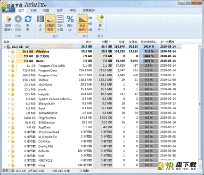This screenshot has height=175, width=204.
Task: Click the Users folder icon
Action: 13,61
